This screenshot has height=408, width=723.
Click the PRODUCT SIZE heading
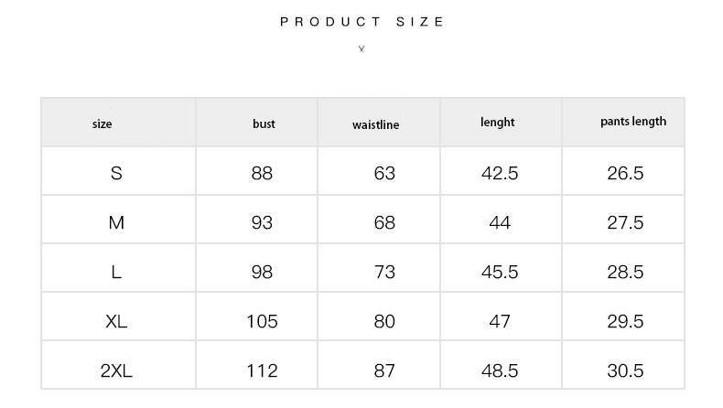click(361, 22)
